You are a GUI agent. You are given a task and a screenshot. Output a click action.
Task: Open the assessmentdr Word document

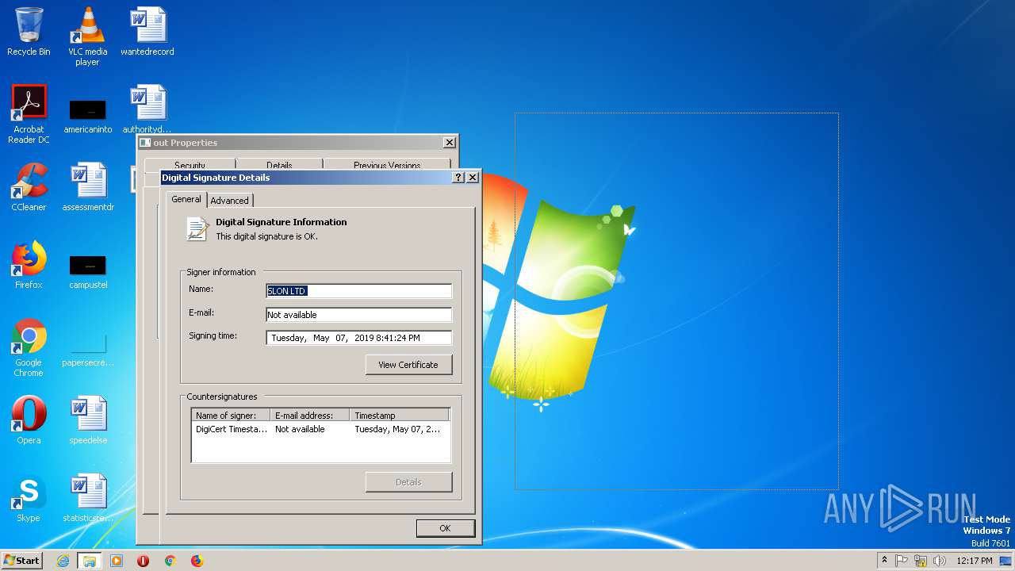(87, 187)
